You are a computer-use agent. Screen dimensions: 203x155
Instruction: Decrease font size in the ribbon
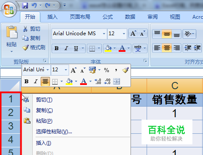click(143, 34)
